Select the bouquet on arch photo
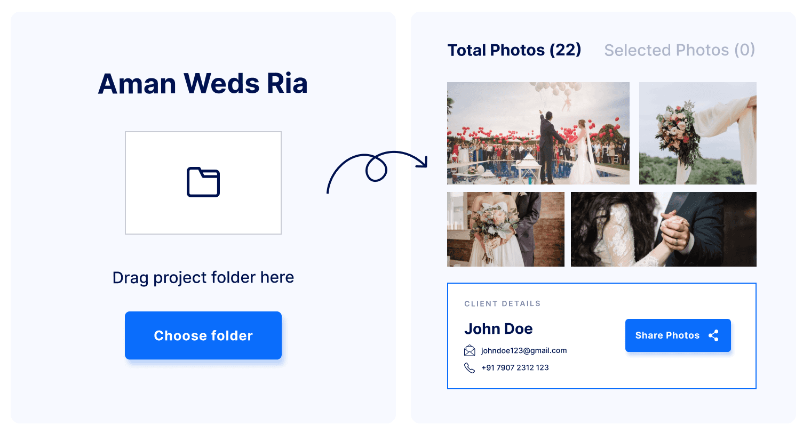Screen dimensions: 811x433 (698, 133)
